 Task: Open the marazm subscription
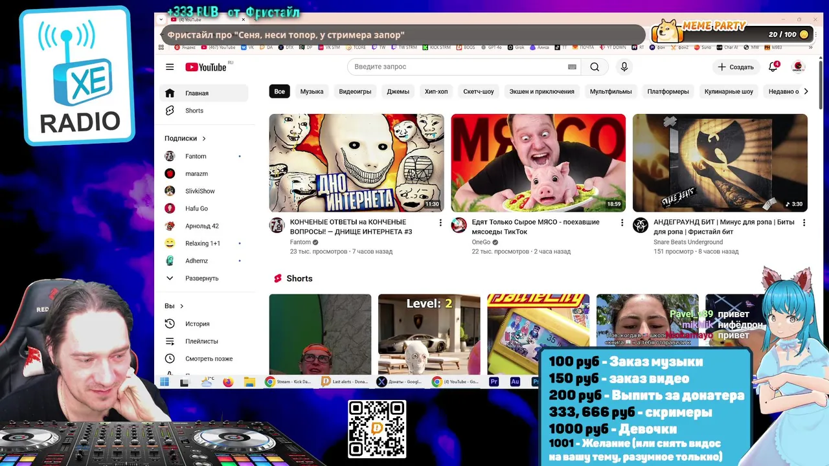pyautogui.click(x=205, y=173)
